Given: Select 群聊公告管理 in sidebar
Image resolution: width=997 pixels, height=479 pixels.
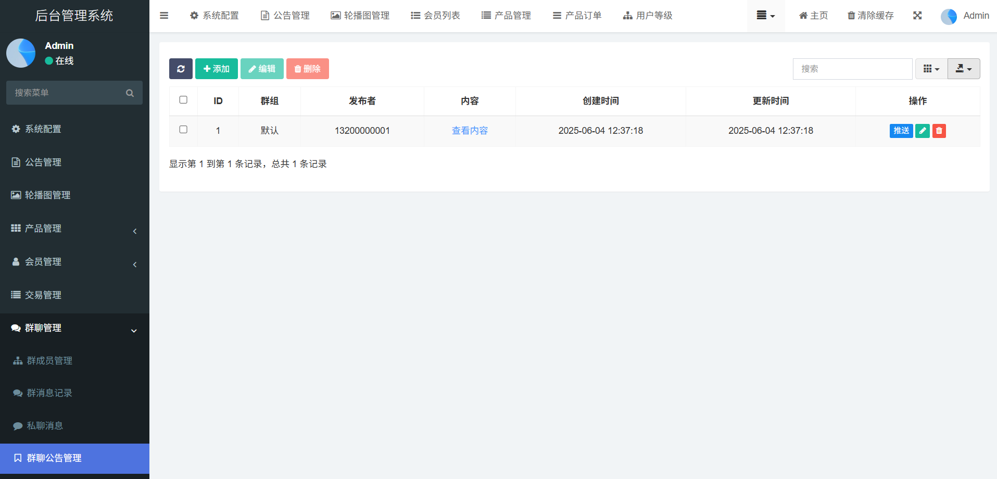Looking at the screenshot, I should [74, 458].
